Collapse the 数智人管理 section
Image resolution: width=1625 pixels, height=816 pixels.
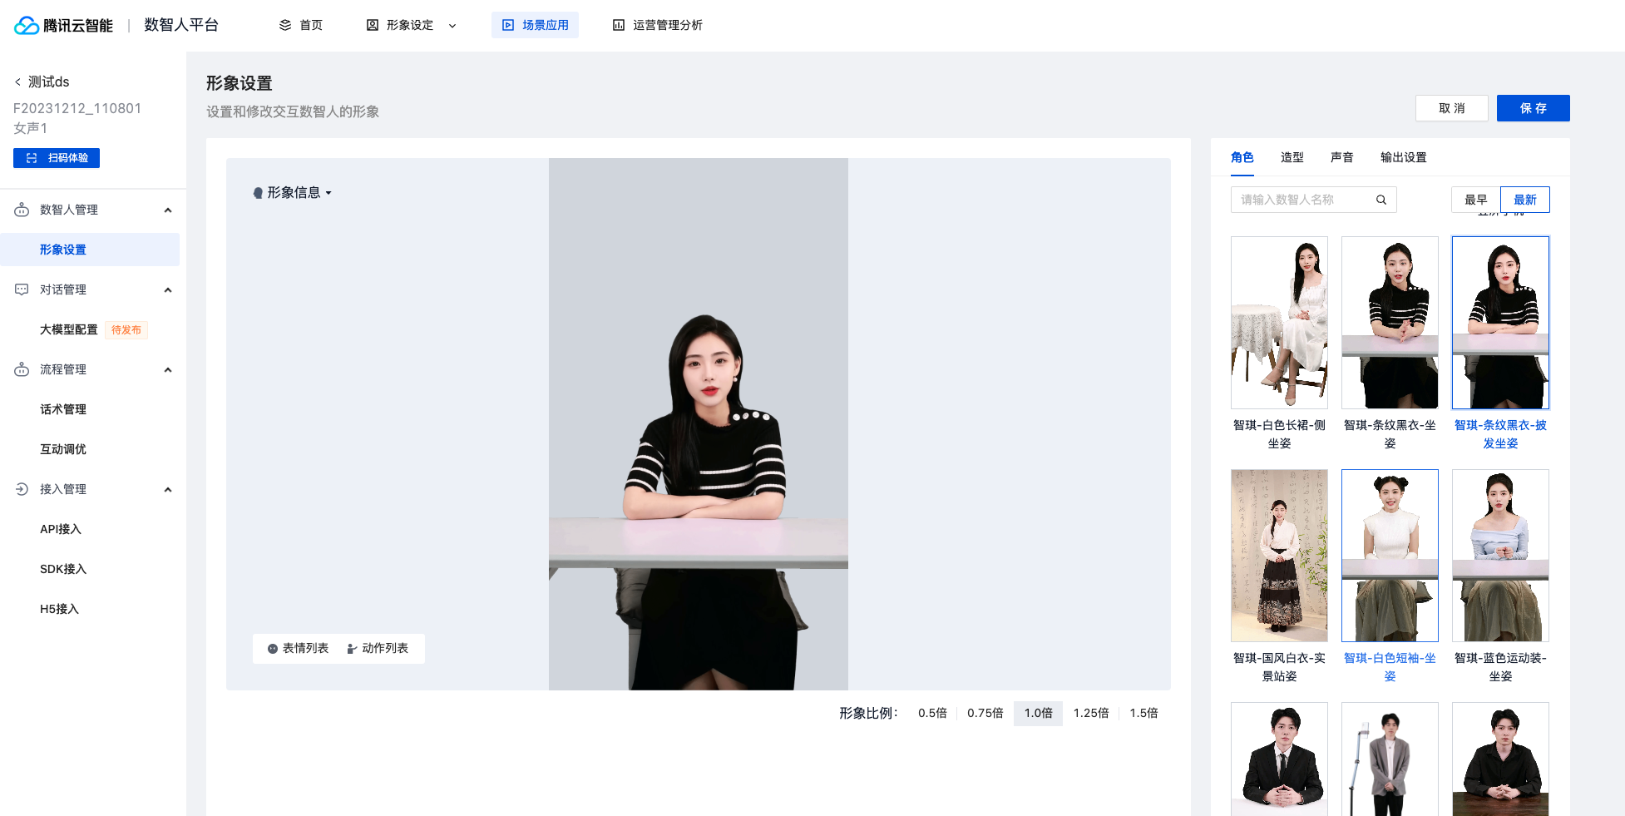pyautogui.click(x=168, y=210)
